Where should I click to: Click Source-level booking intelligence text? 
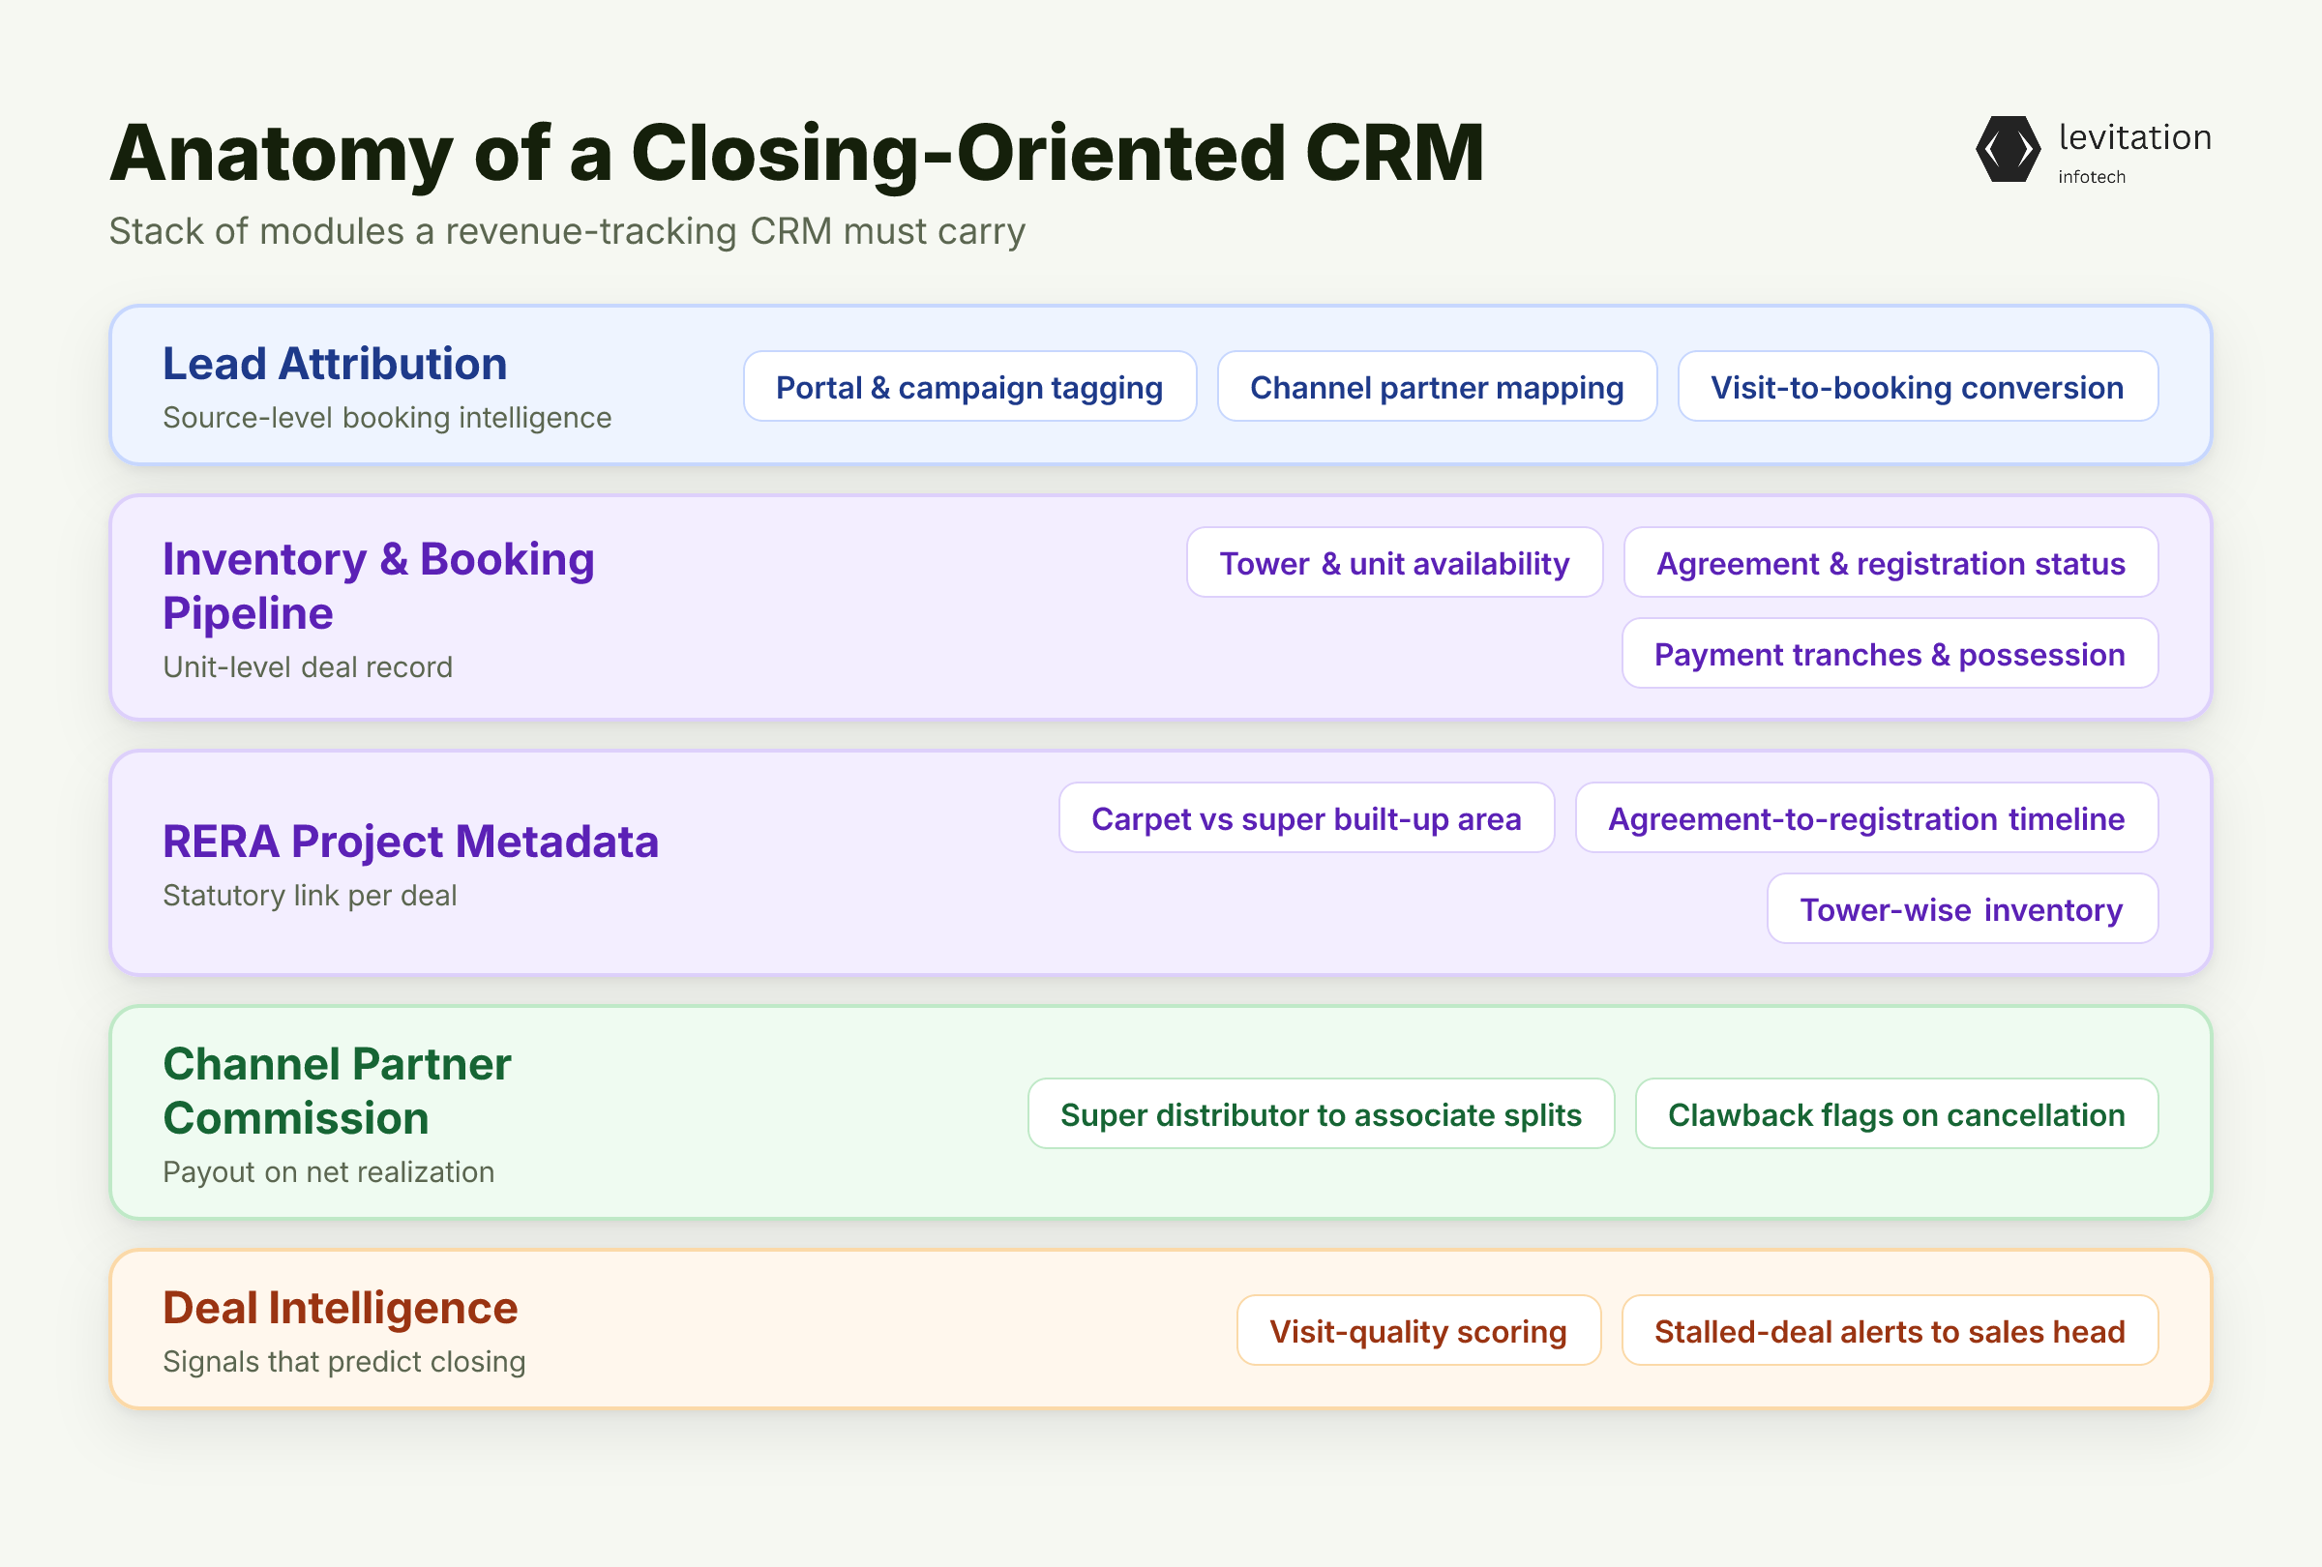pos(387,418)
